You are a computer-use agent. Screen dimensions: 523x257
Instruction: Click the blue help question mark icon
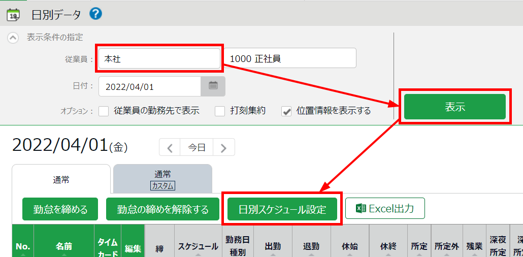(95, 14)
